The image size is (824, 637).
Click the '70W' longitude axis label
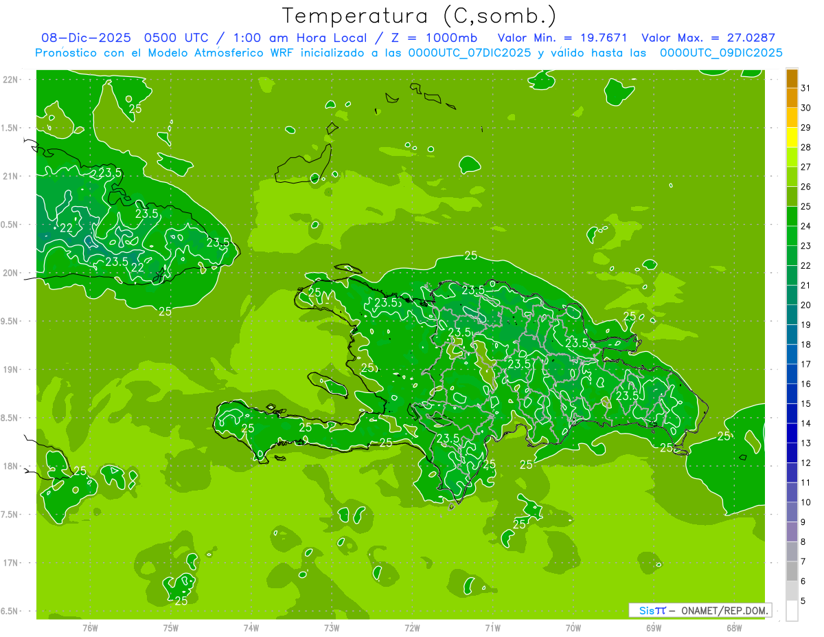coord(573,628)
